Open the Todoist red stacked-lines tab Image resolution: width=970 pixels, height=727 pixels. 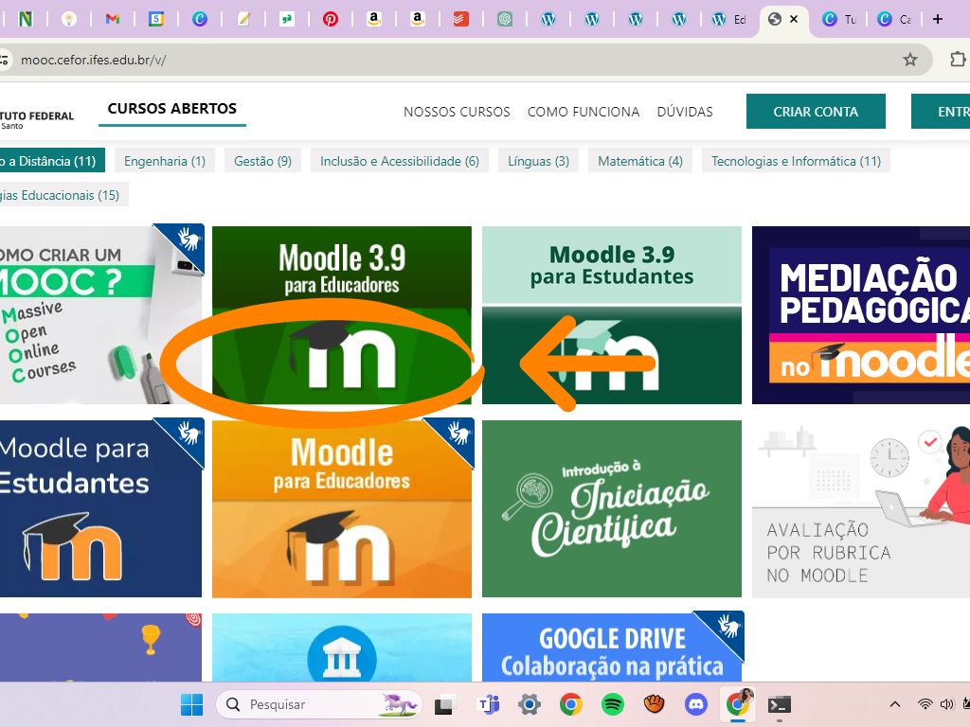(x=461, y=19)
